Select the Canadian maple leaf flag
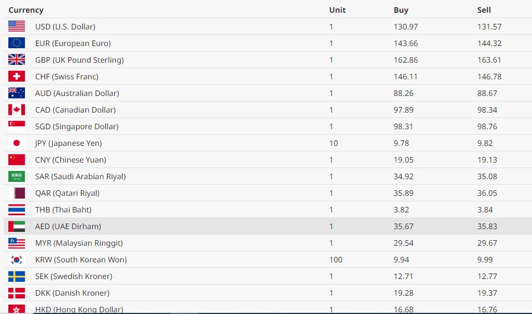The width and height of the screenshot is (532, 314). [x=17, y=109]
